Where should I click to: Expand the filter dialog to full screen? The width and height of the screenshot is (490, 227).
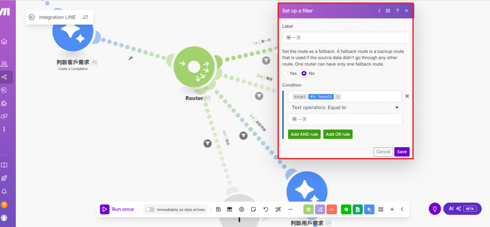point(388,11)
